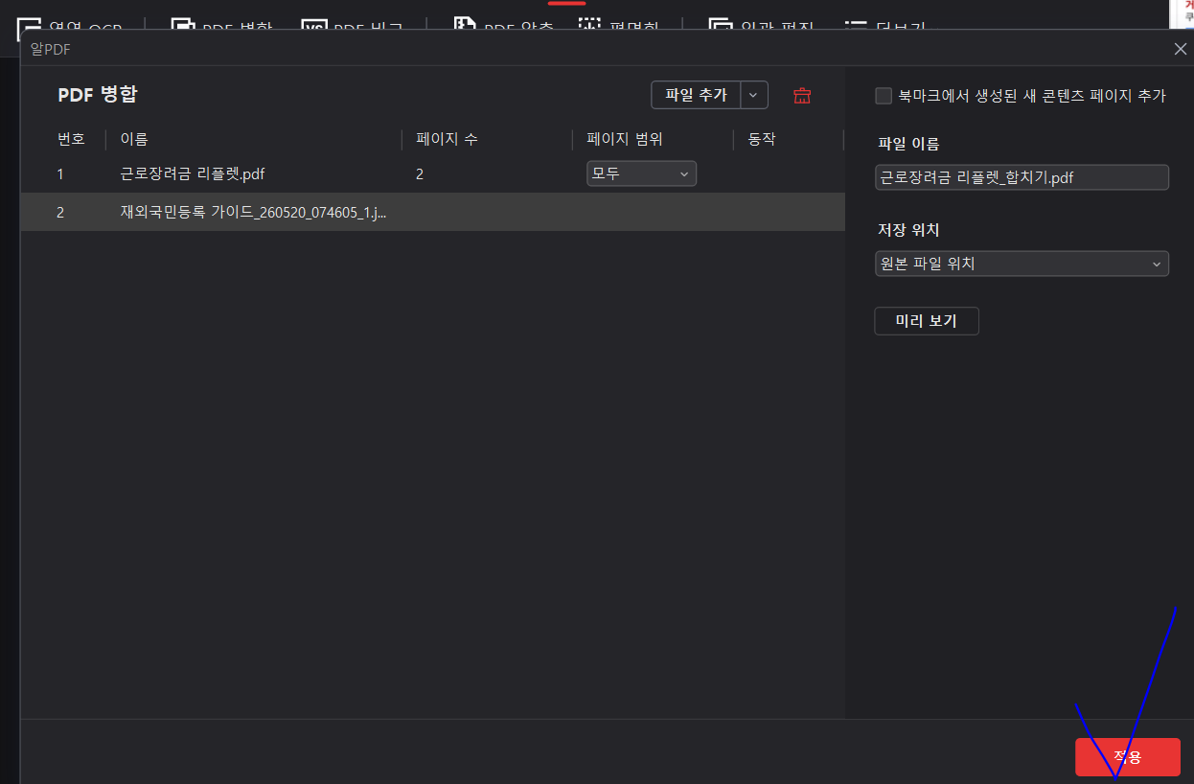The image size is (1194, 784).
Task: Click the 파일 추가 button
Action: pyautogui.click(x=696, y=95)
